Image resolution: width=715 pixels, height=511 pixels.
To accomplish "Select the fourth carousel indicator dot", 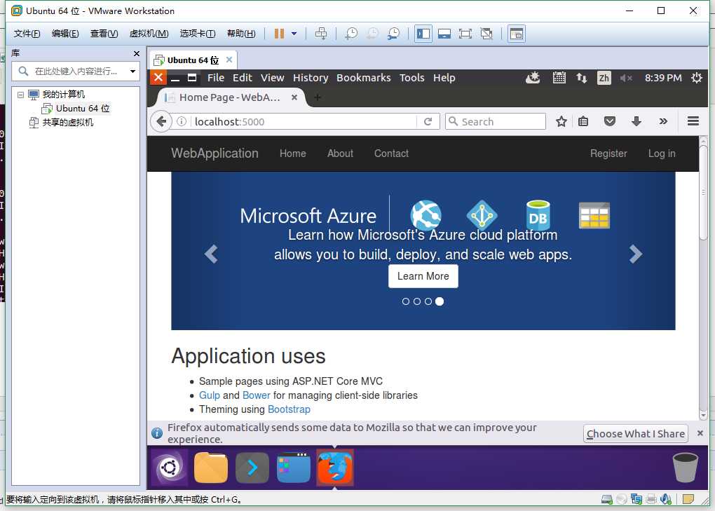I will (439, 301).
